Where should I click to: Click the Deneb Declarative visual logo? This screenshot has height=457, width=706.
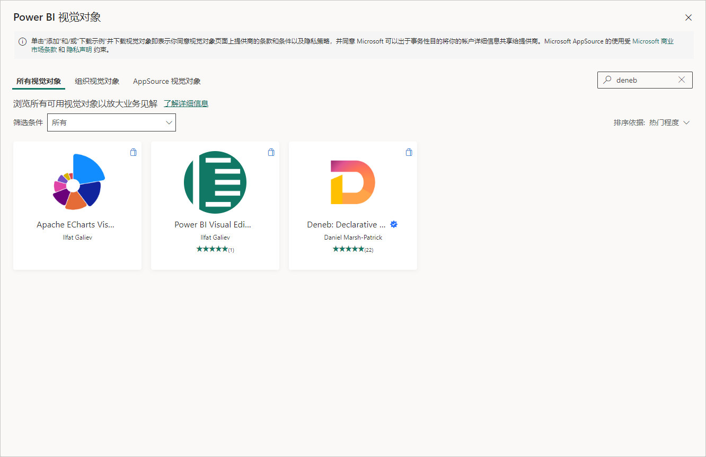[x=352, y=182]
